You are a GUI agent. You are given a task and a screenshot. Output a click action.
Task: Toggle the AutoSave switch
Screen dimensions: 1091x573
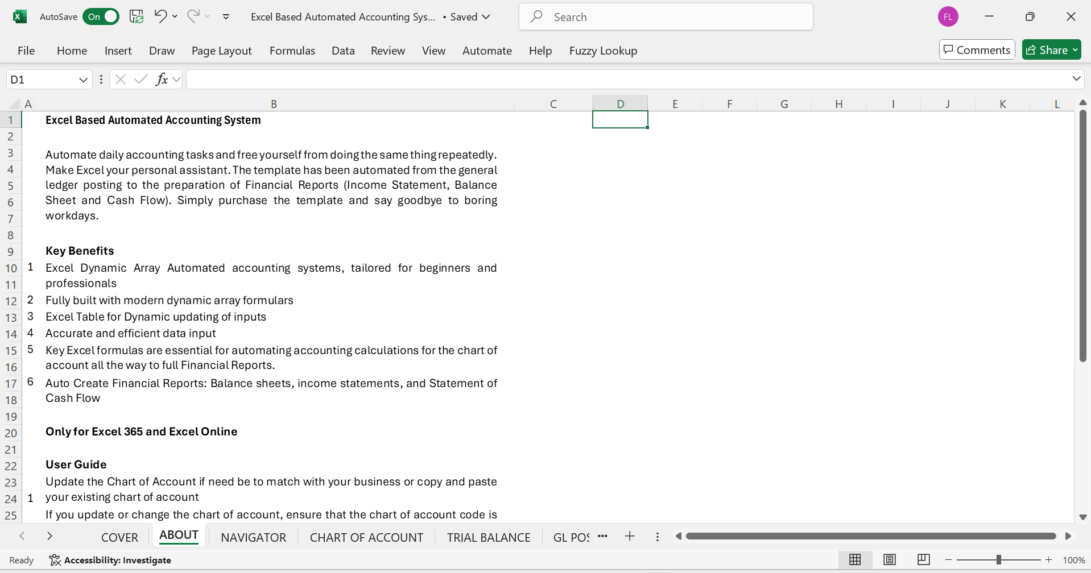click(101, 16)
